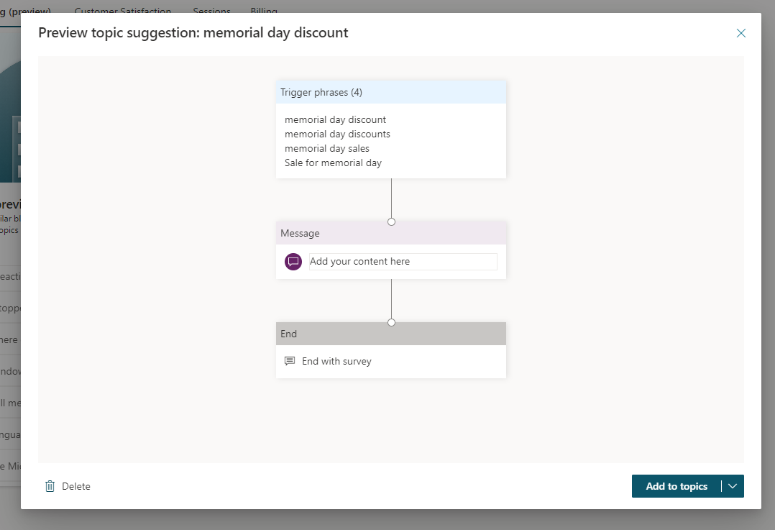This screenshot has height=530, width=775.
Task: Click the trash can Delete icon
Action: (x=50, y=486)
